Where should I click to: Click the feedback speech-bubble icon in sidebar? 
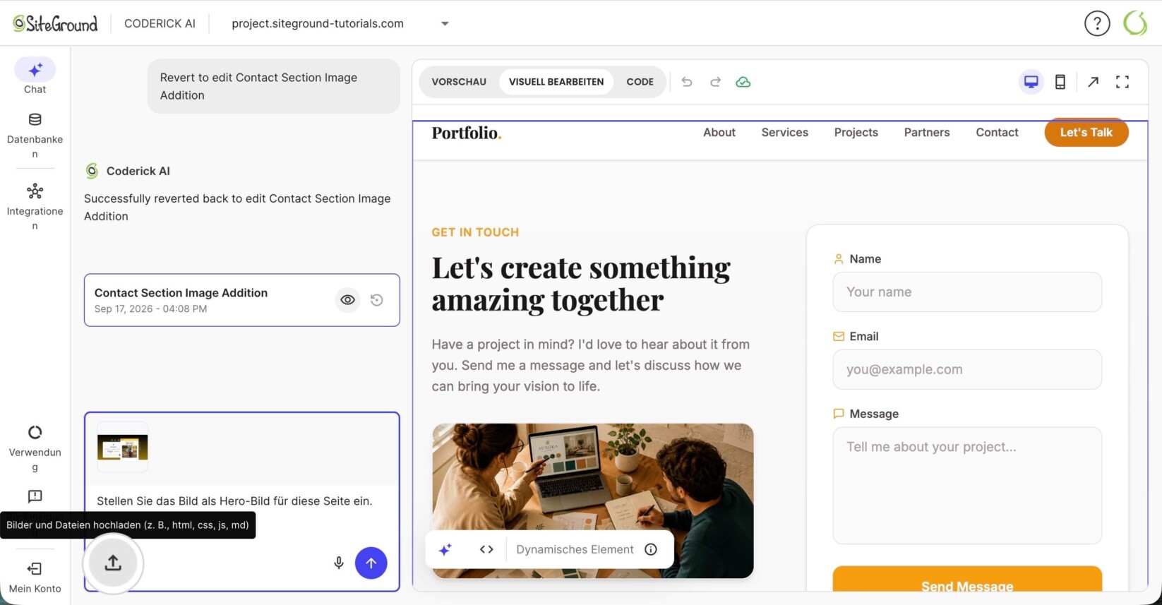tap(35, 496)
